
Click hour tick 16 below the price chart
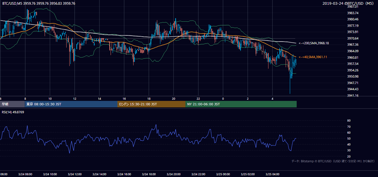(124, 99)
